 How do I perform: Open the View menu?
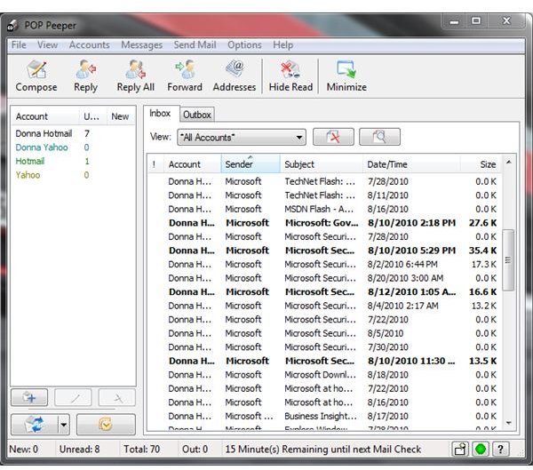point(47,45)
